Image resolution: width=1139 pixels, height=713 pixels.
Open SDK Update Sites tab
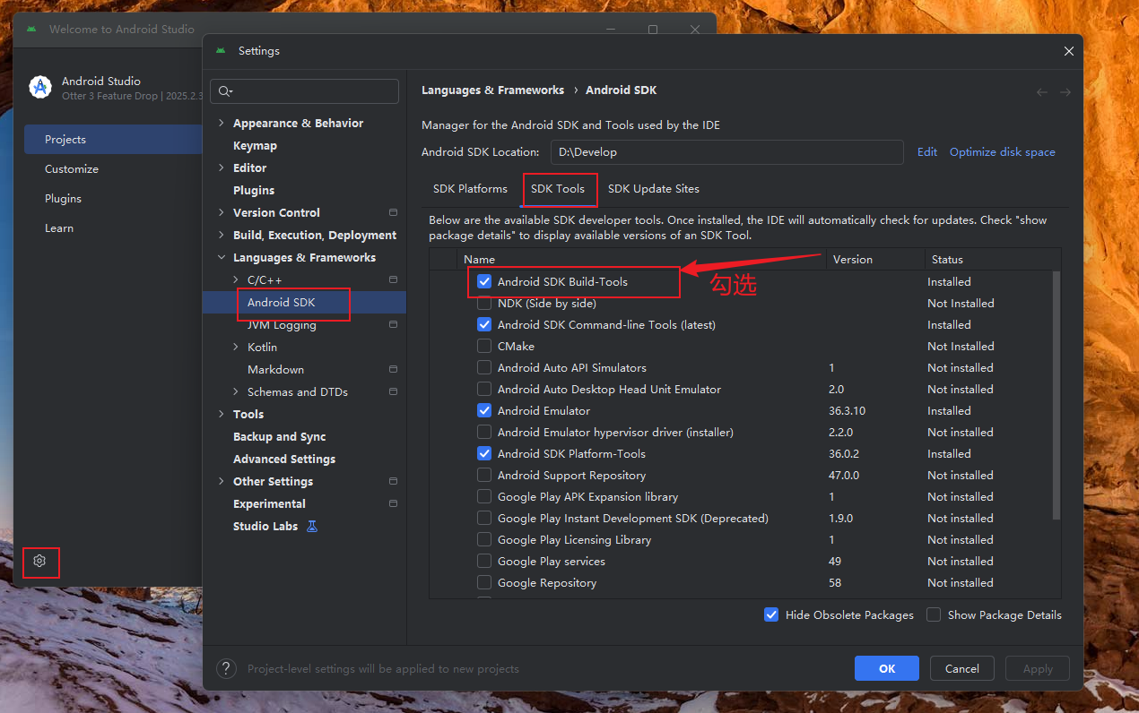click(x=654, y=188)
